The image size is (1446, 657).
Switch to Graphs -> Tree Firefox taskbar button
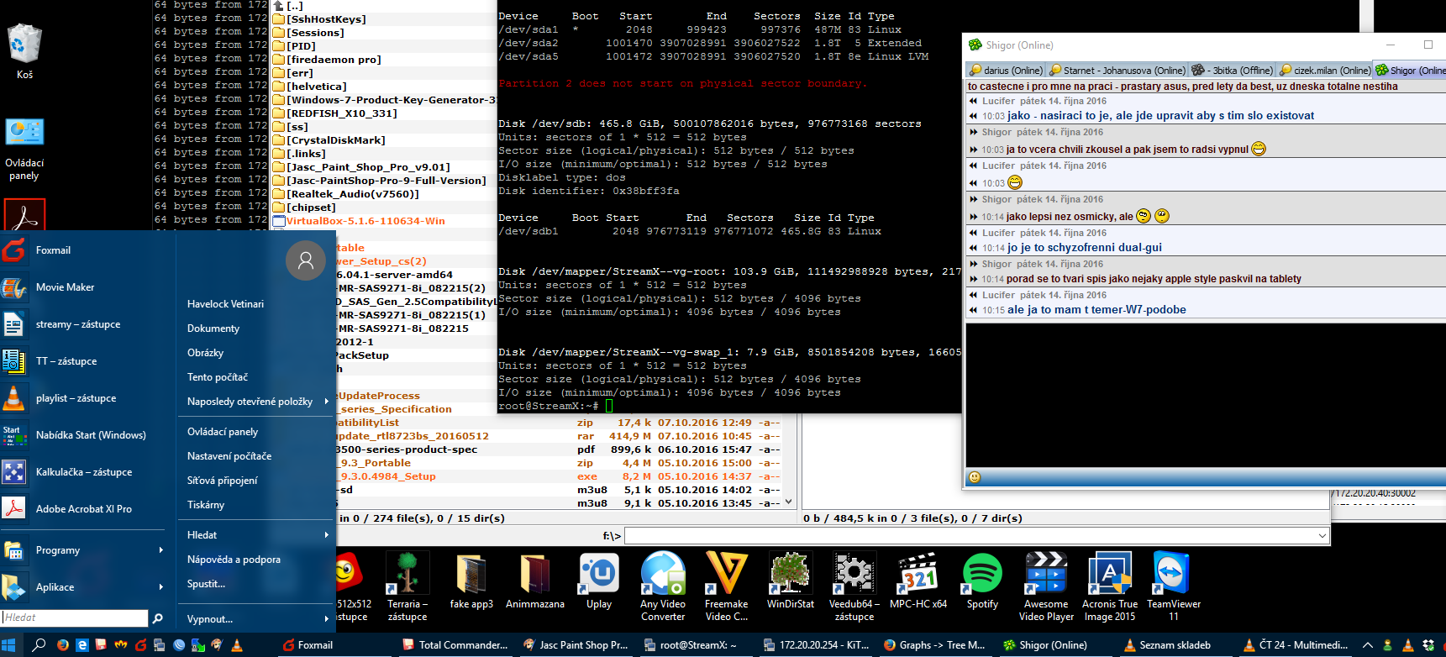(936, 645)
